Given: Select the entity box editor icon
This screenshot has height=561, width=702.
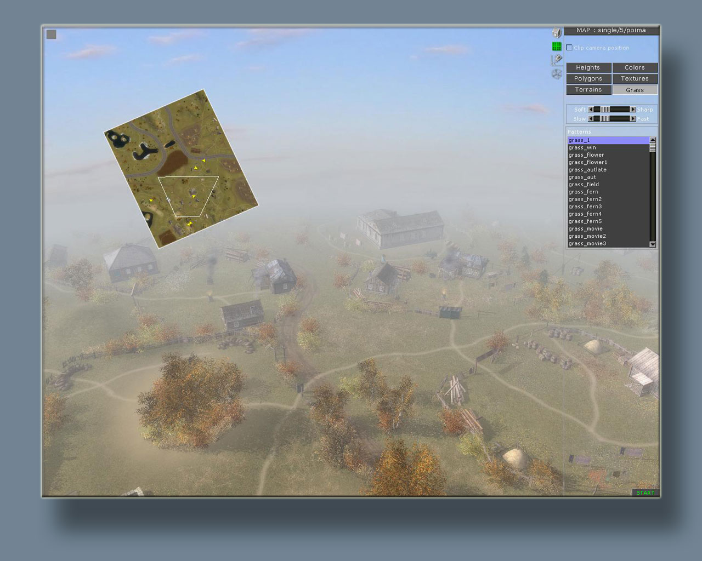Looking at the screenshot, I should [x=557, y=32].
